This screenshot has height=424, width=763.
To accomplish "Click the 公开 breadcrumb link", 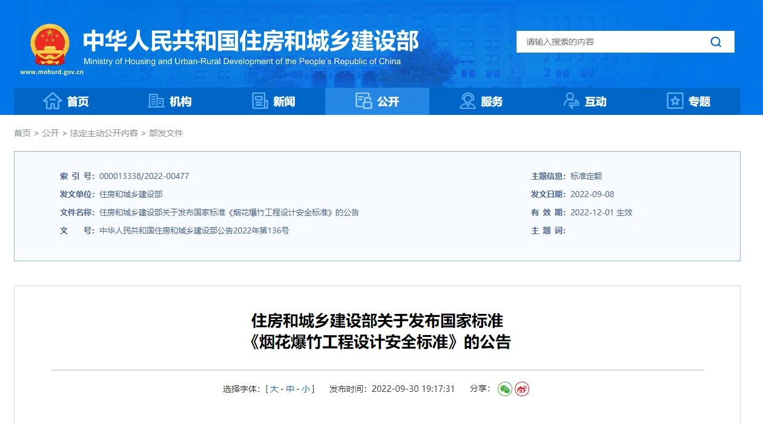I will point(50,133).
